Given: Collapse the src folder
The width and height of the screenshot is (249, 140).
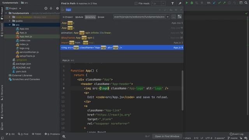Looking at the screenshot, I should point(9,25).
